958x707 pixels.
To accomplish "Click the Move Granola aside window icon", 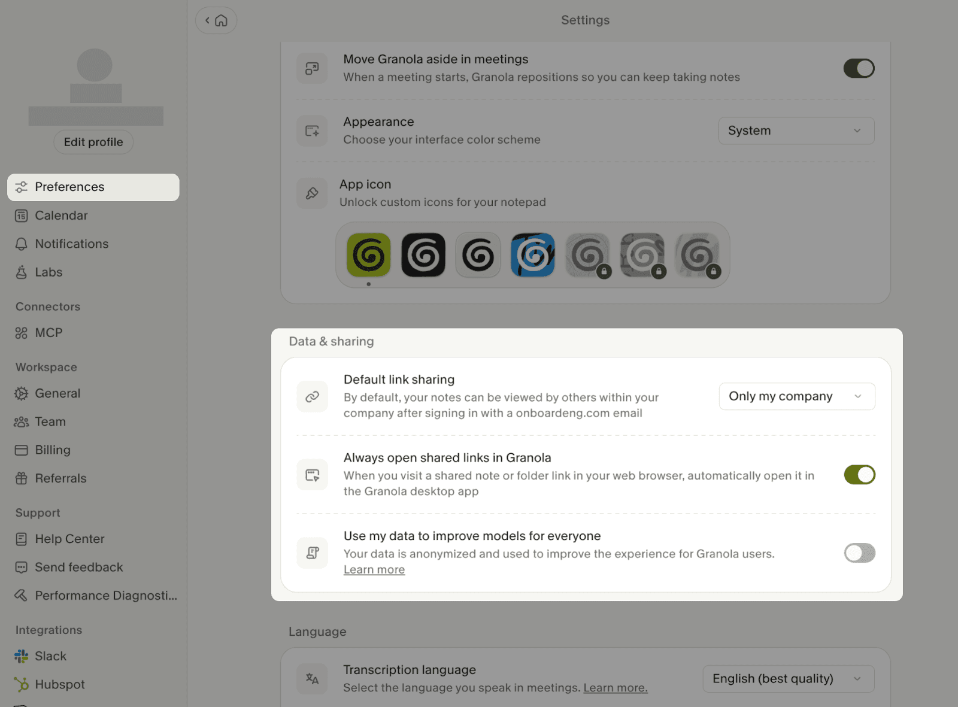I will click(x=312, y=68).
